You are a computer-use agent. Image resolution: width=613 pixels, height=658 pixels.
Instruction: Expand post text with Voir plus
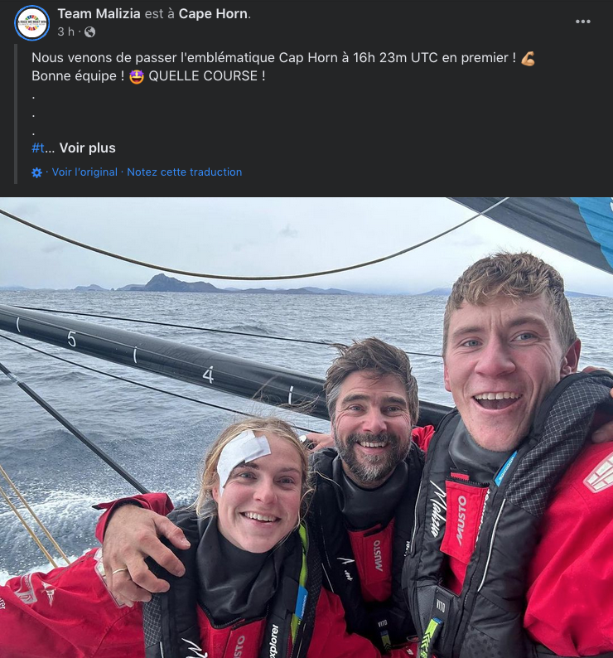tap(87, 148)
